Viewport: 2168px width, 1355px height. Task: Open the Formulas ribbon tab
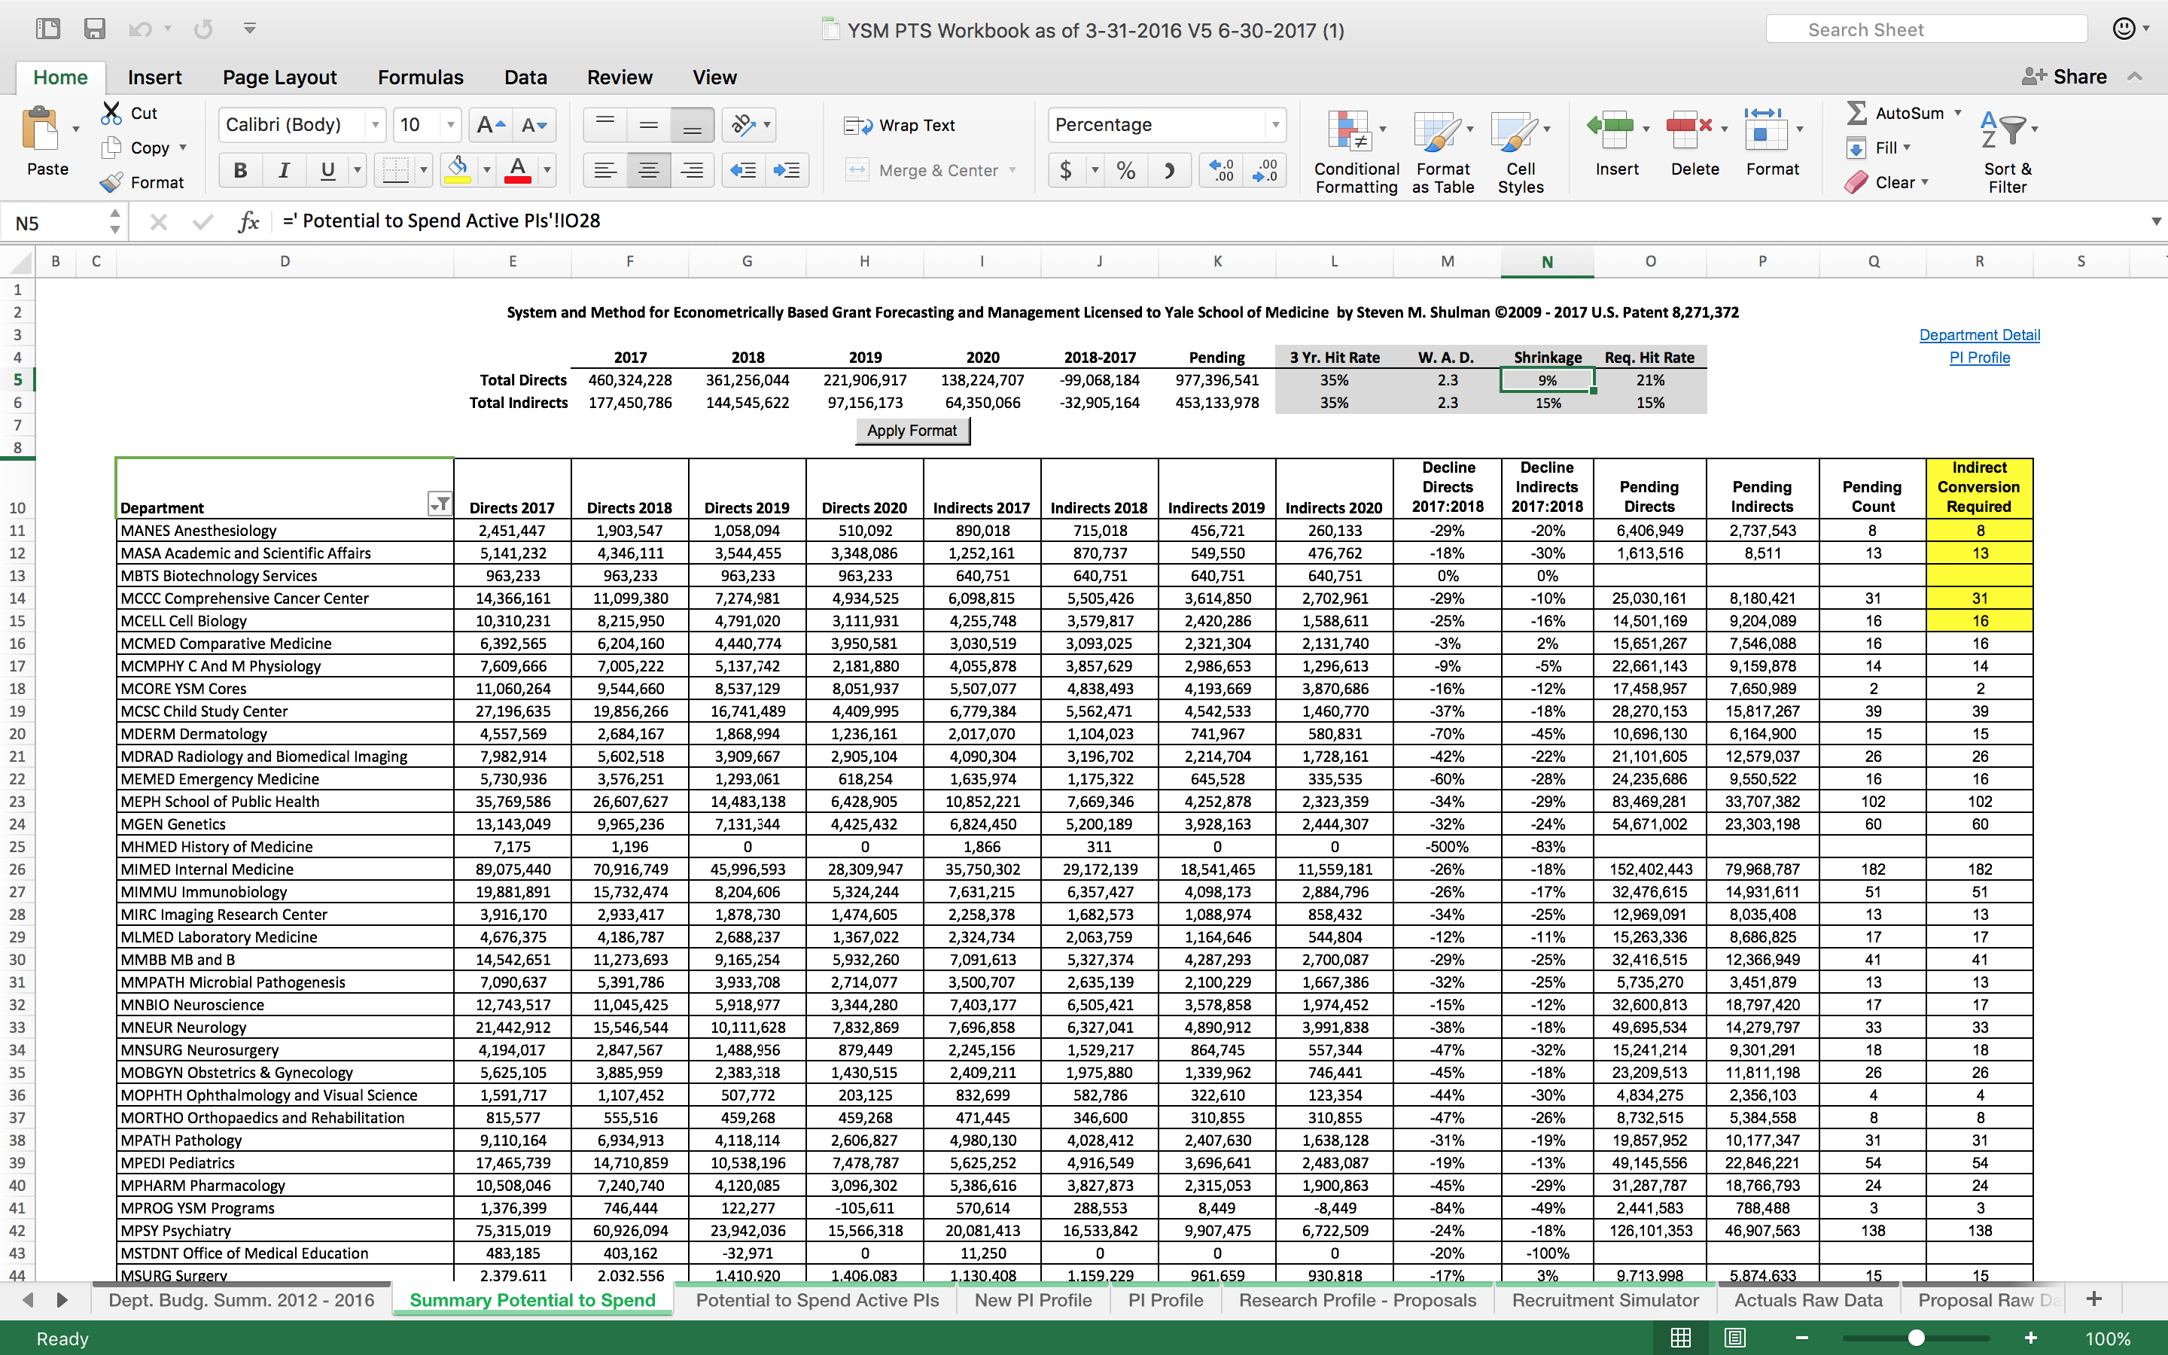click(420, 78)
